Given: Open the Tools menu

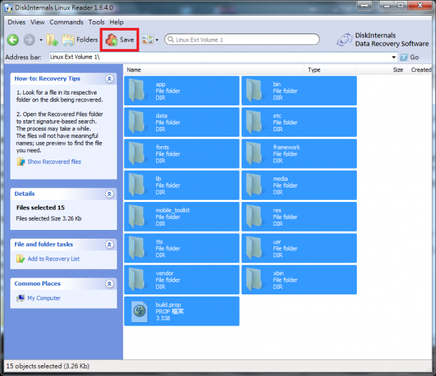Looking at the screenshot, I should [x=97, y=22].
